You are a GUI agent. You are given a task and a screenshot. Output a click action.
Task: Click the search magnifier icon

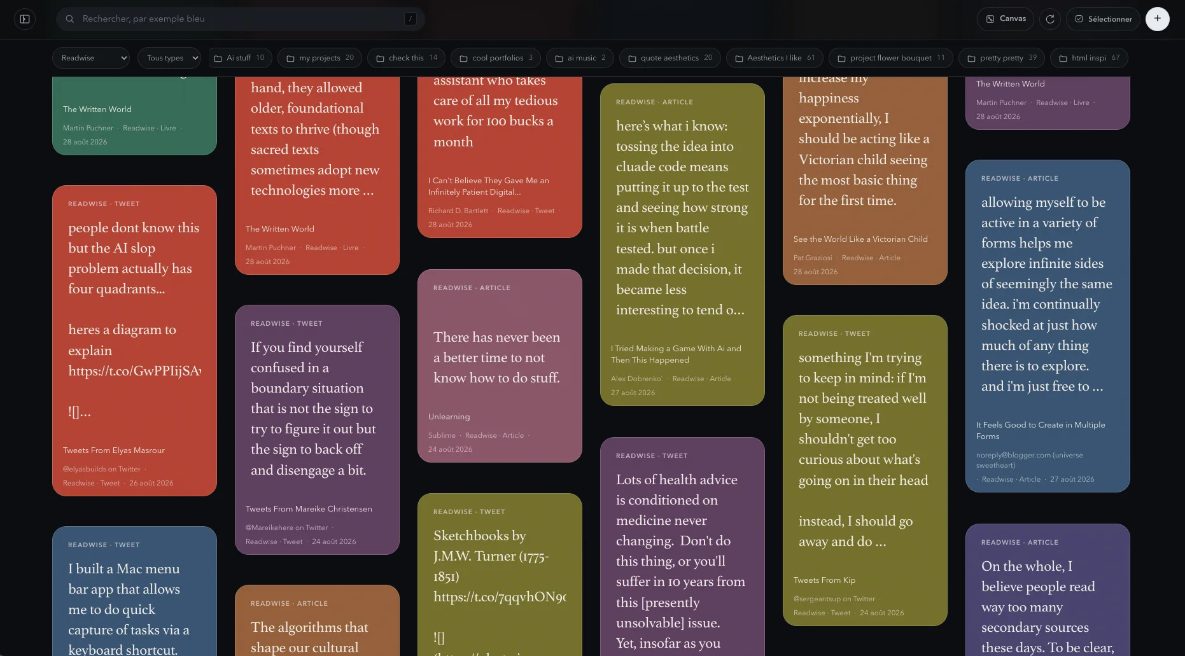(70, 19)
